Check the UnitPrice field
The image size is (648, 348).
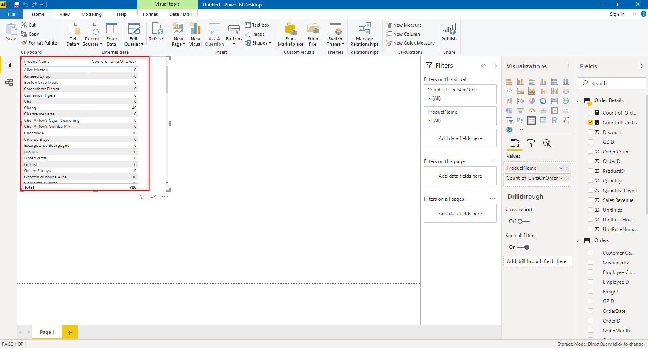click(590, 210)
